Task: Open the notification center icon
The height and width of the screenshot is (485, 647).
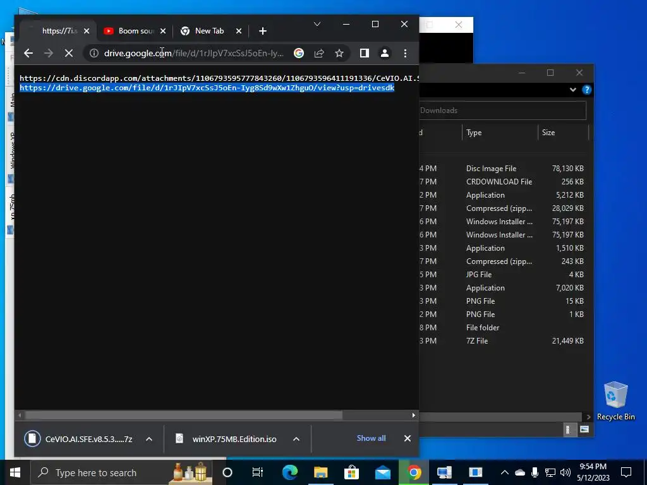Action: pos(626,472)
